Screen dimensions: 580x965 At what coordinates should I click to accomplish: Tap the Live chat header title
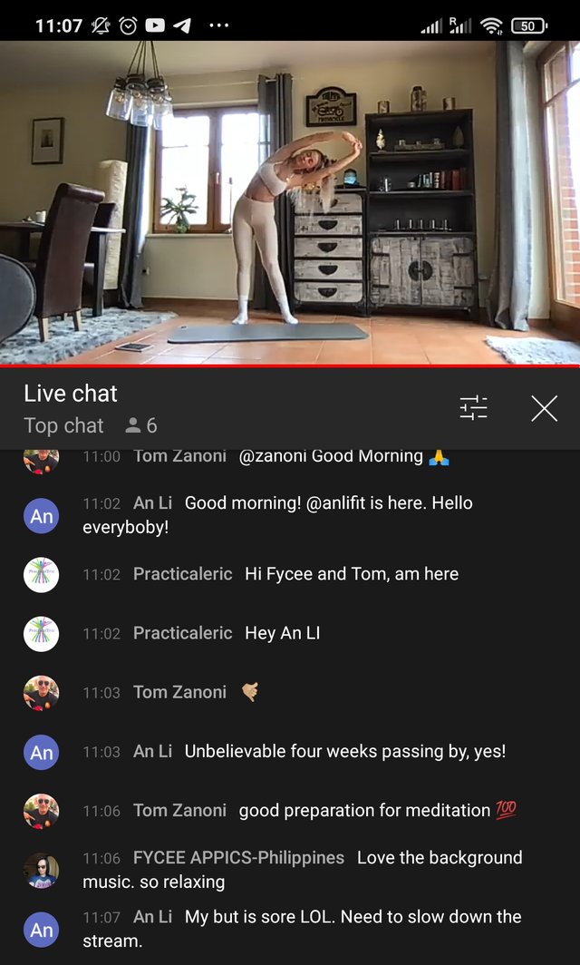point(71,394)
